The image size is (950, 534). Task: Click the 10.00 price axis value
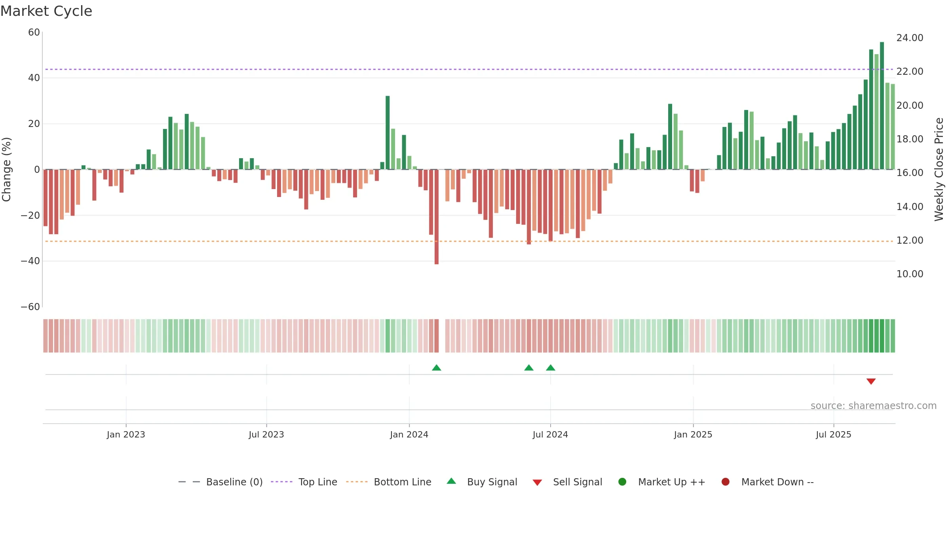(910, 274)
